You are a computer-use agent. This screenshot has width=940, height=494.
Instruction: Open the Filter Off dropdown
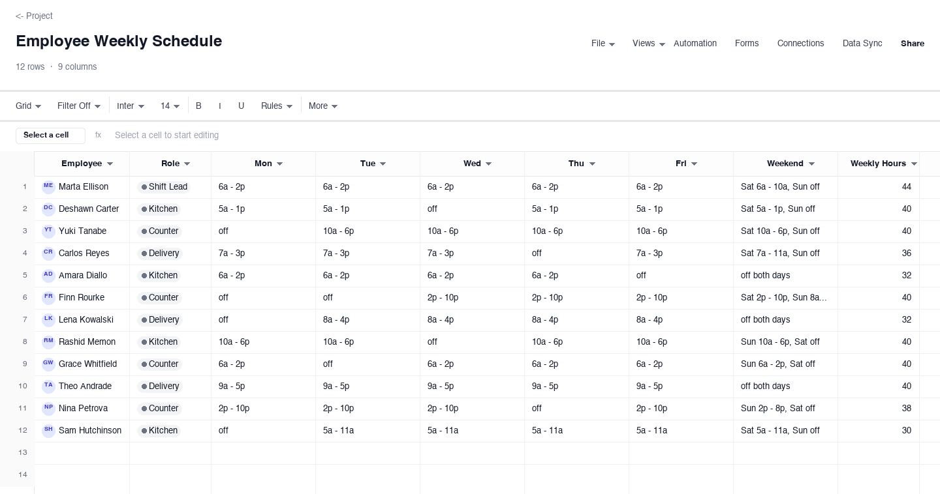pos(79,106)
